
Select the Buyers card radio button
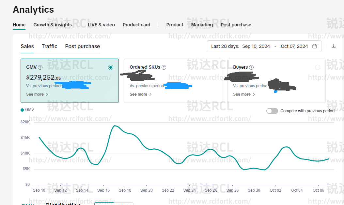click(x=318, y=67)
